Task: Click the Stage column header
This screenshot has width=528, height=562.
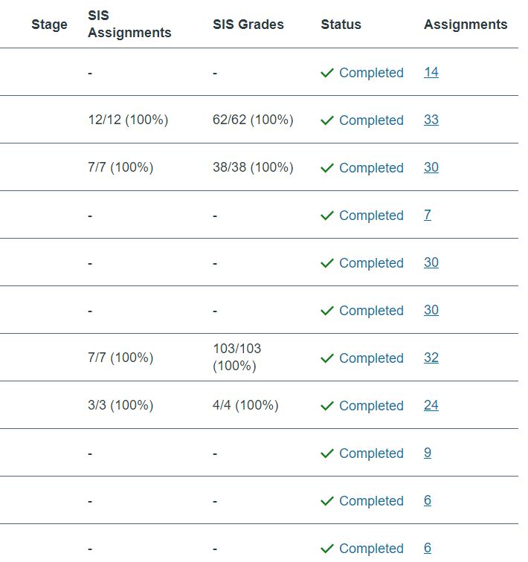Action: pos(49,25)
